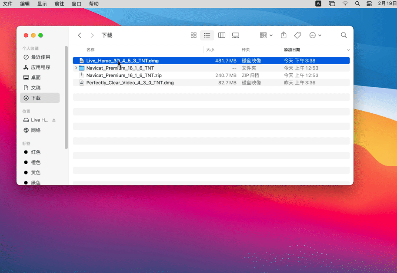Open 文稿 in the sidebar
Viewport: 397px width, 273px height.
click(40, 88)
